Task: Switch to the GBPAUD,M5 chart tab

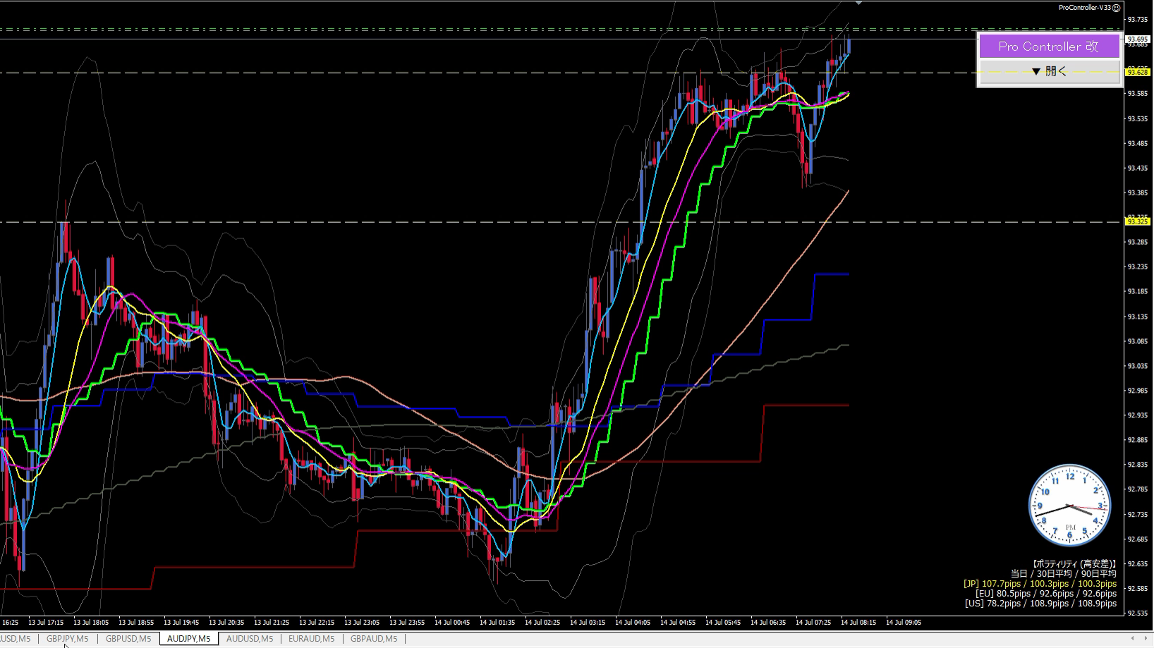Action: coord(374,639)
